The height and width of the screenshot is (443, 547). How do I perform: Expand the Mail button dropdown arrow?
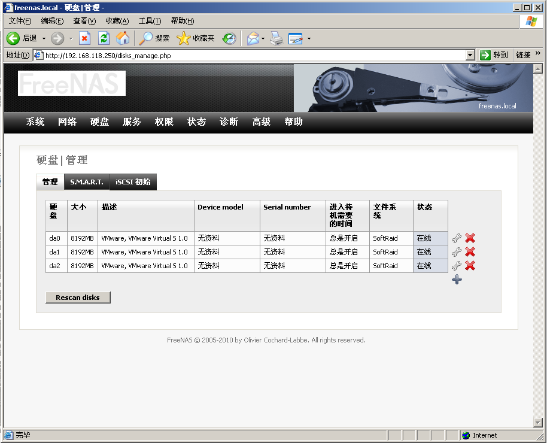pos(263,38)
